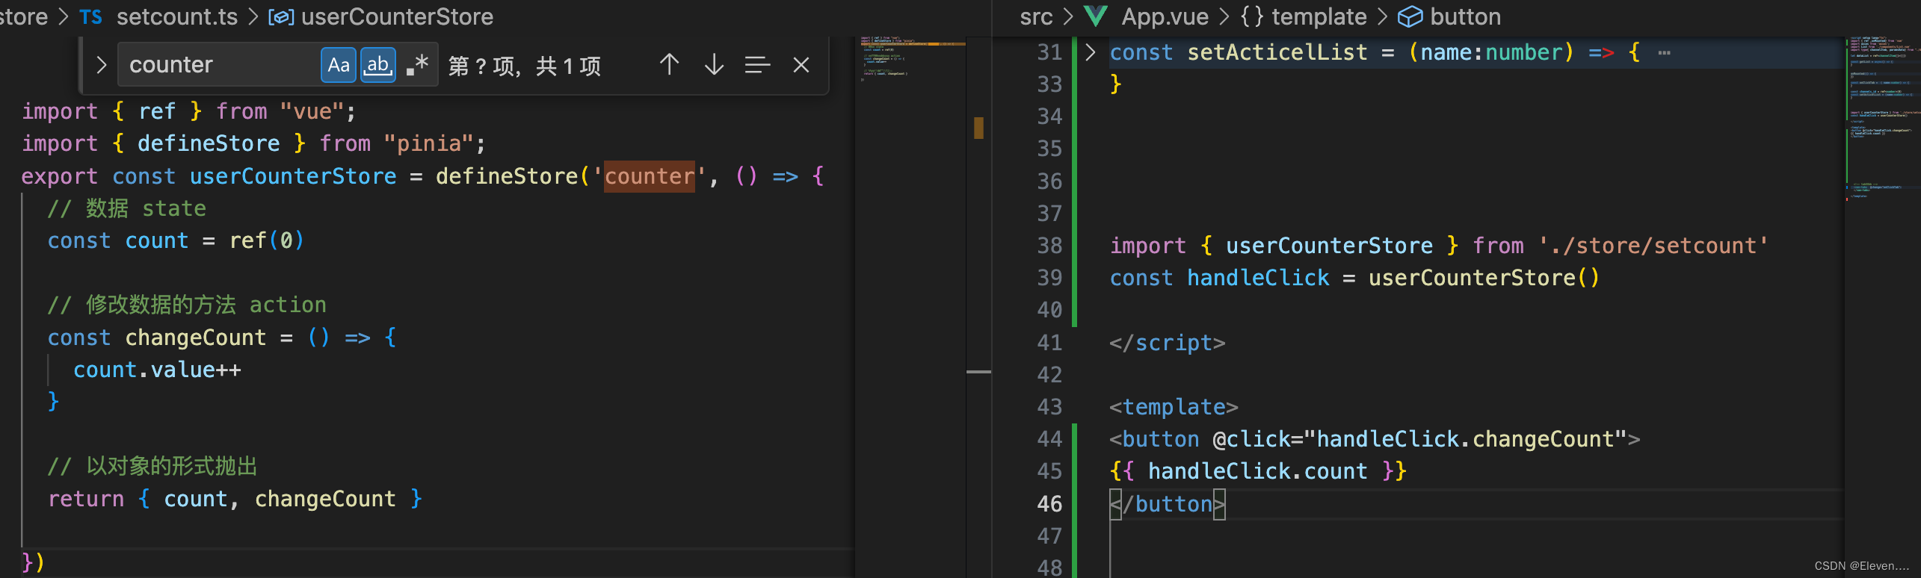Click the match count text in find widget

(x=525, y=66)
